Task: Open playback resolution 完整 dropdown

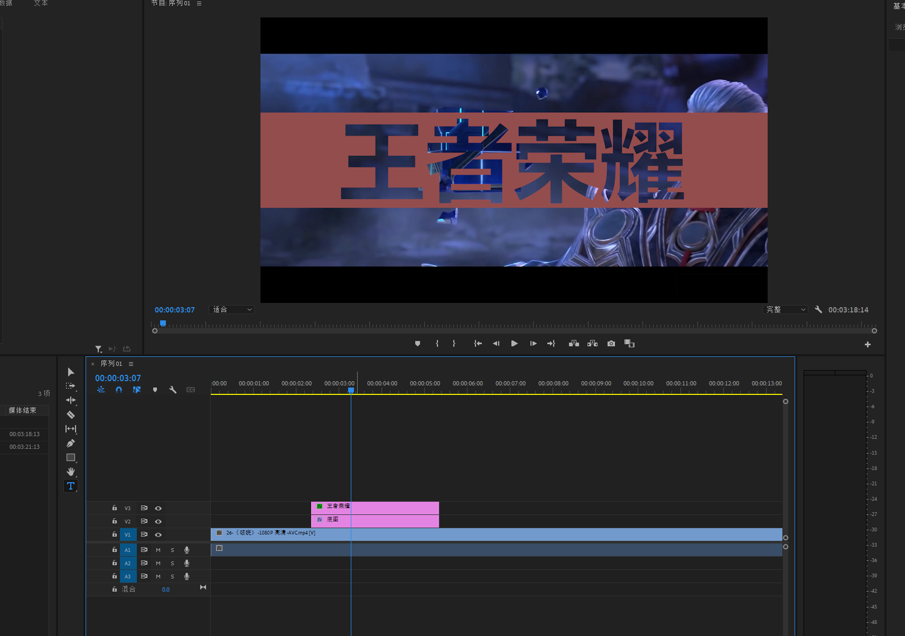Action: click(x=786, y=310)
